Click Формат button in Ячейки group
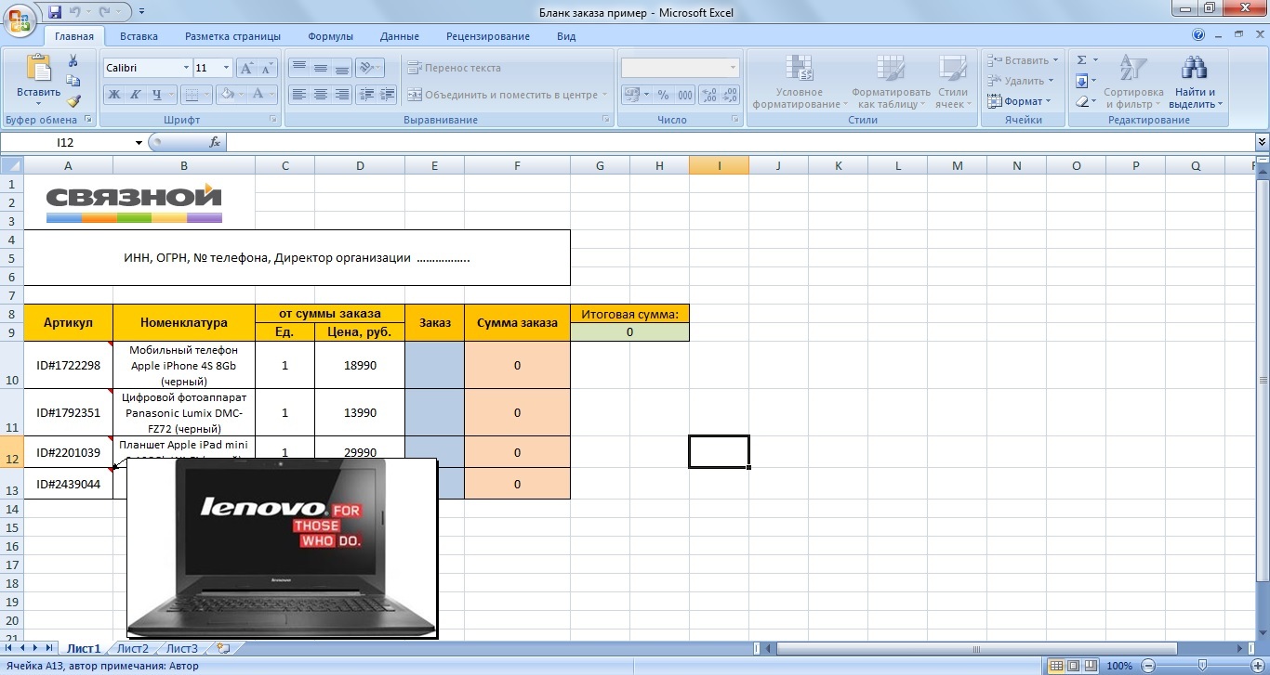The height and width of the screenshot is (675, 1270). point(1020,101)
